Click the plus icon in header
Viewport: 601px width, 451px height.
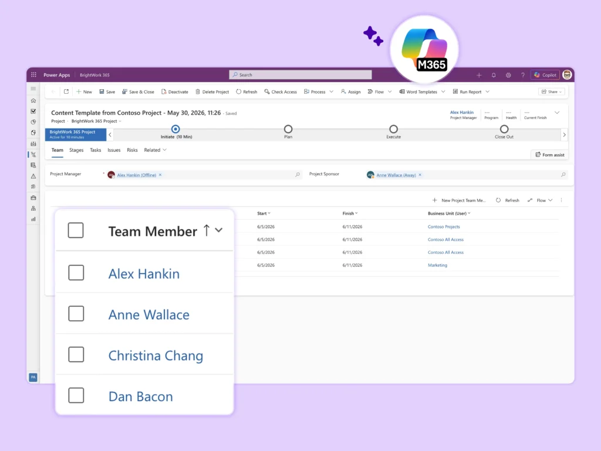(x=479, y=75)
